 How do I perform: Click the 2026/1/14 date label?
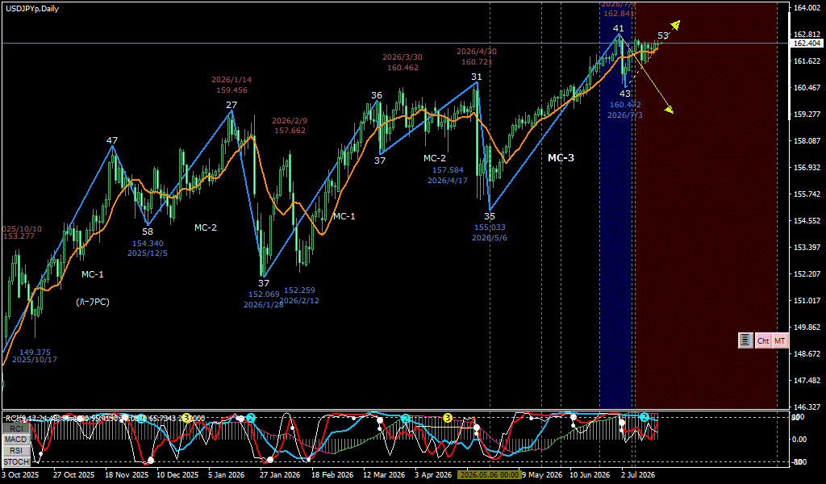tap(232, 80)
